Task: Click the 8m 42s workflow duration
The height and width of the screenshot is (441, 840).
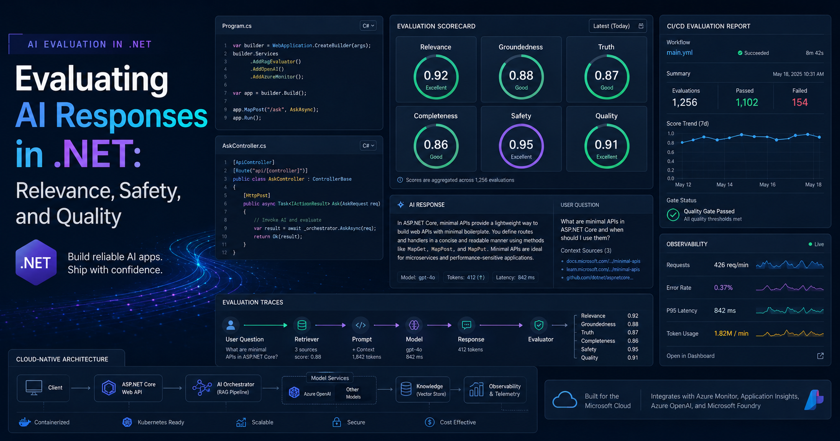Action: (x=815, y=53)
